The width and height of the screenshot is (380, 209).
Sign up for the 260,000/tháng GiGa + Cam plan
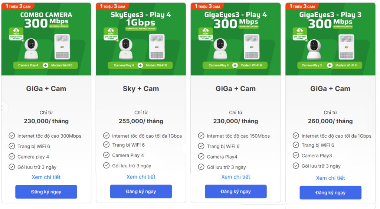tap(330, 193)
